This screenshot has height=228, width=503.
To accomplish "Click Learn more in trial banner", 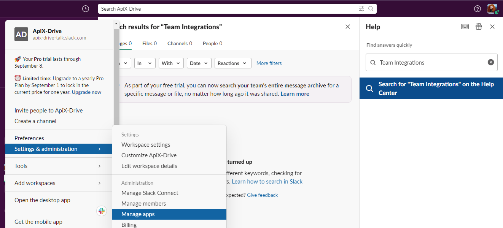I will pyautogui.click(x=295, y=94).
